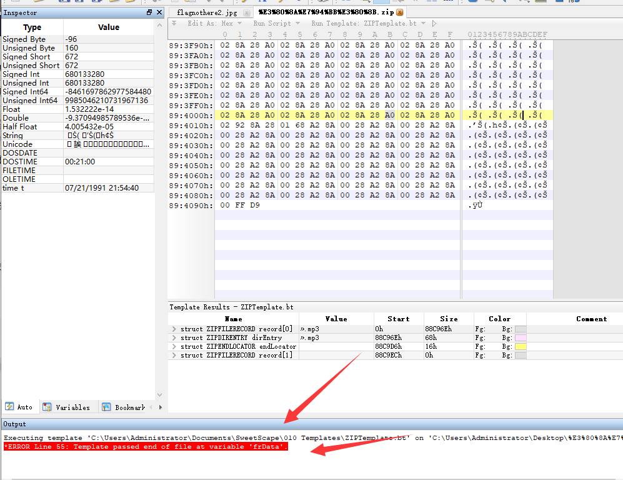This screenshot has height=480, width=623.
Task: Open the Edit As: Hex dropdown
Action: point(239,24)
